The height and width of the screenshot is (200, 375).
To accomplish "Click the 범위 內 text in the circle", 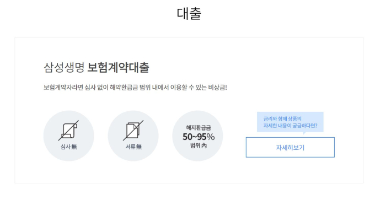I will click(199, 145).
